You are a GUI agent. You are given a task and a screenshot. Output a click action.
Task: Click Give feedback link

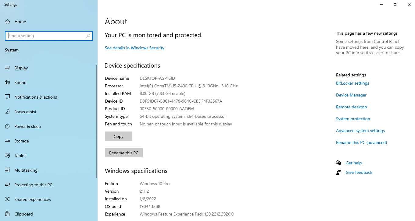[359, 172]
